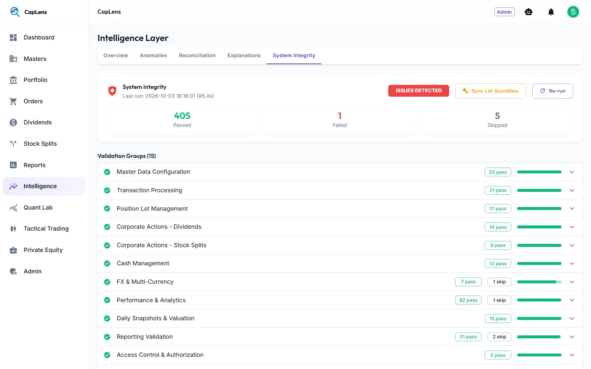Click the red System Integrity shield icon
The image size is (591, 369).
click(112, 91)
